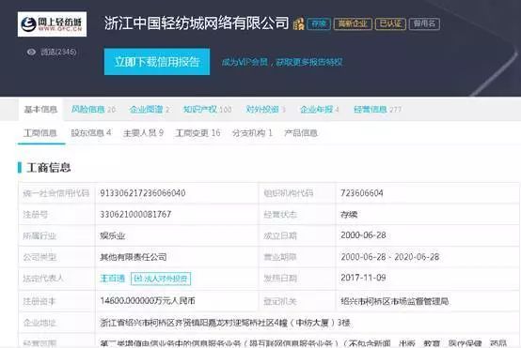Click the 曾用名 badge
Image resolution: width=521 pixels, height=348 pixels.
424,23
